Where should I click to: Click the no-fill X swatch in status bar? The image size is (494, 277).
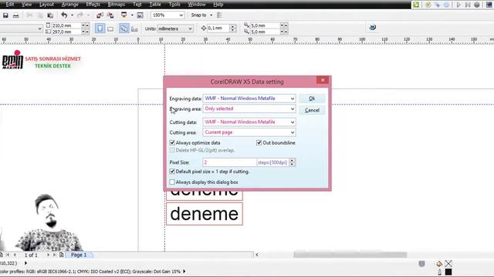tap(448, 264)
